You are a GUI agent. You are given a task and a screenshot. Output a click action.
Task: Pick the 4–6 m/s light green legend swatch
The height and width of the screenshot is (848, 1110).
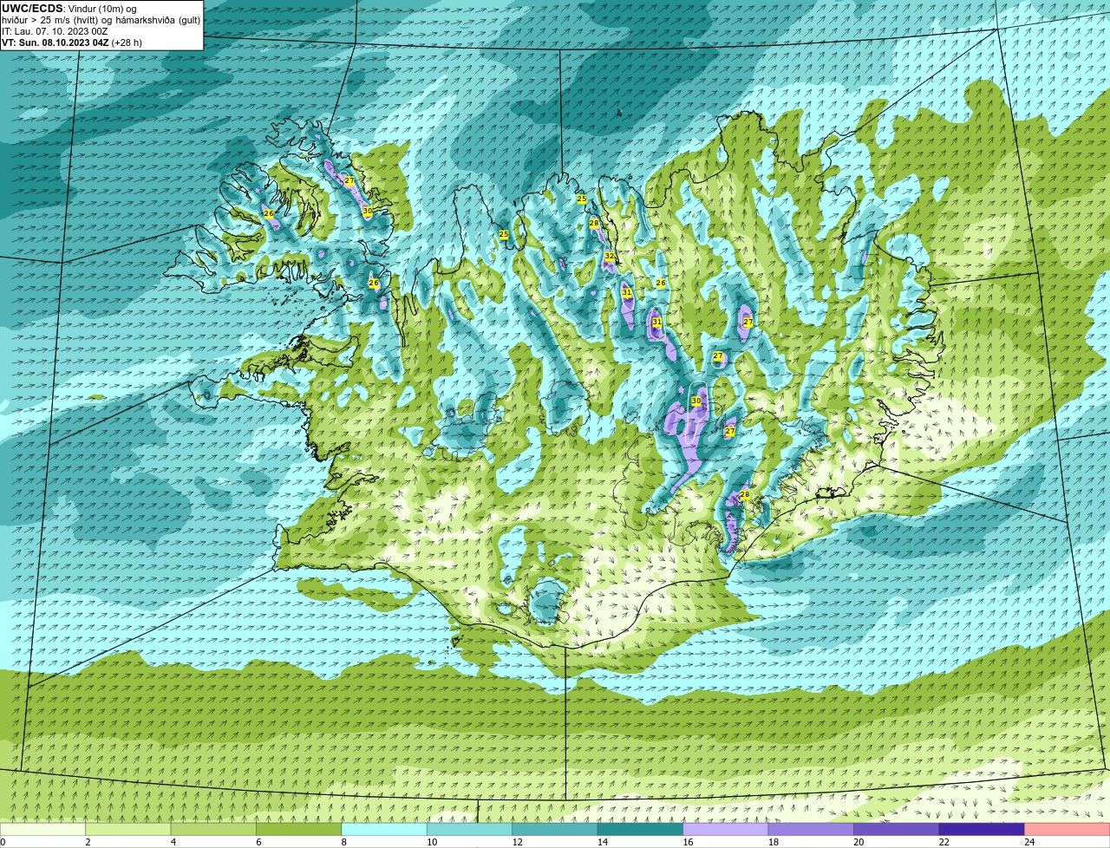tap(214, 830)
